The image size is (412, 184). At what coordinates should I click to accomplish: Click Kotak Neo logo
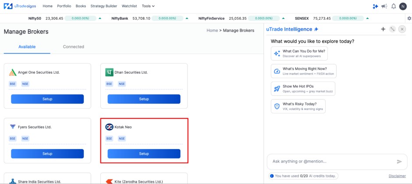(x=109, y=127)
